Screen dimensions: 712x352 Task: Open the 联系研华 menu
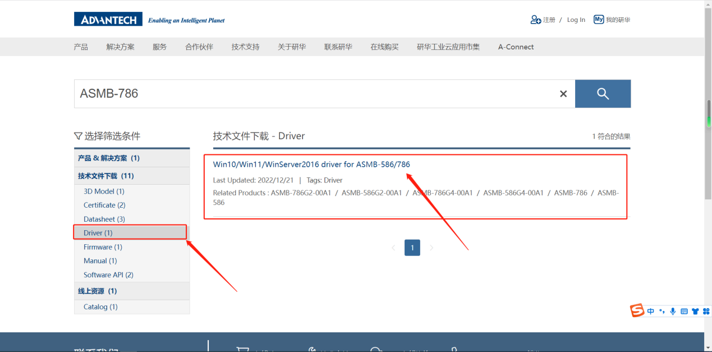(x=338, y=47)
